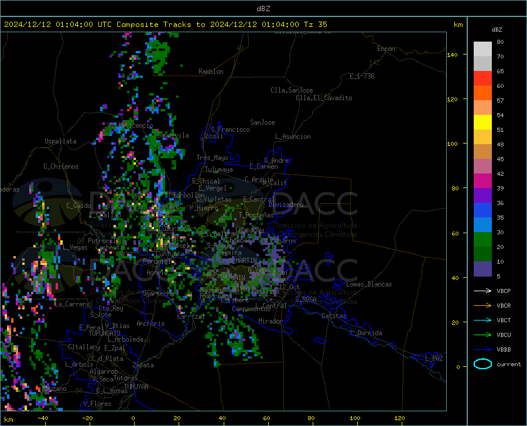Click the Clla.SanJose map label

[x=292, y=90]
